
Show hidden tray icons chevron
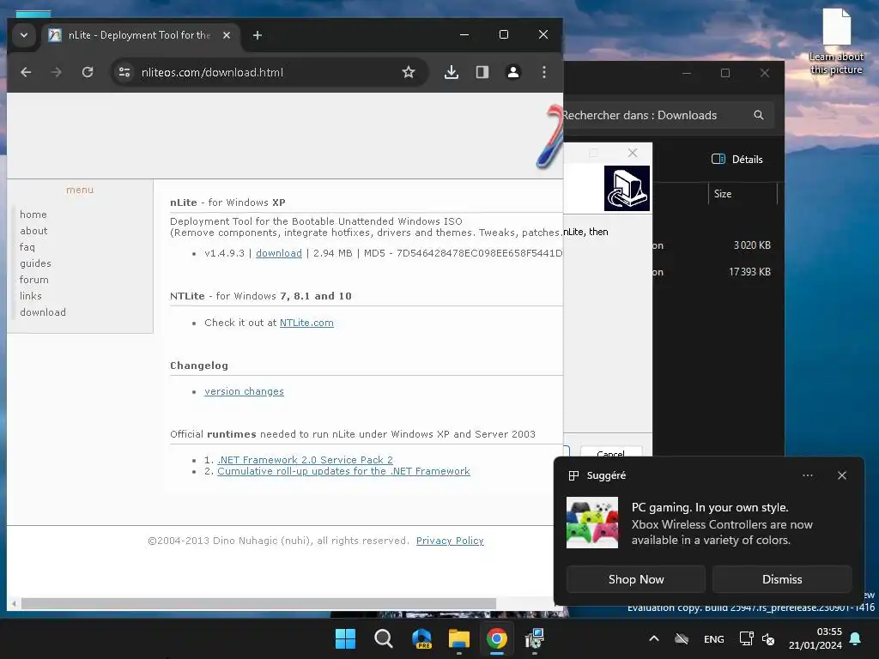tap(653, 638)
